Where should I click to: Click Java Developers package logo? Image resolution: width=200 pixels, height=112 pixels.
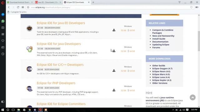pos(29,49)
